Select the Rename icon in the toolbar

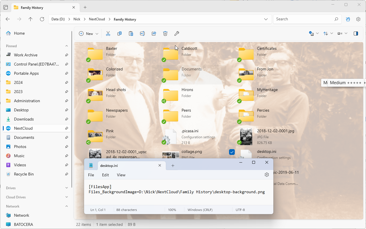142,33
